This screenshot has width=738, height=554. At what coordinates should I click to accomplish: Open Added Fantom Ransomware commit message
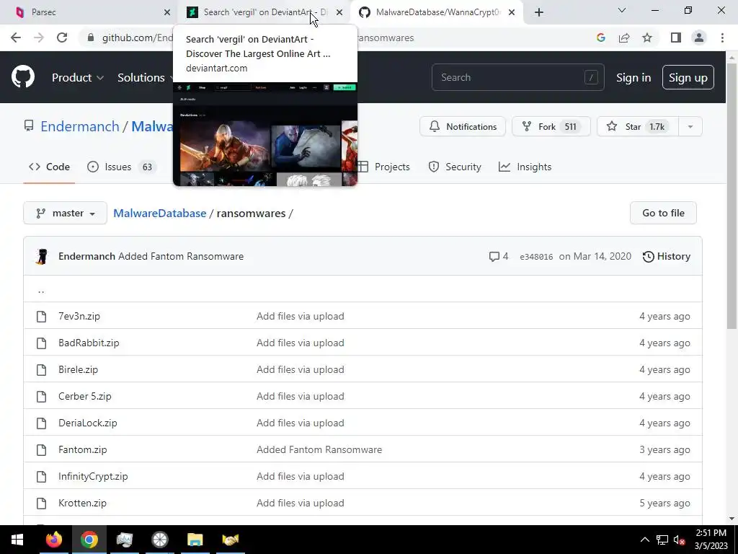[x=181, y=256]
